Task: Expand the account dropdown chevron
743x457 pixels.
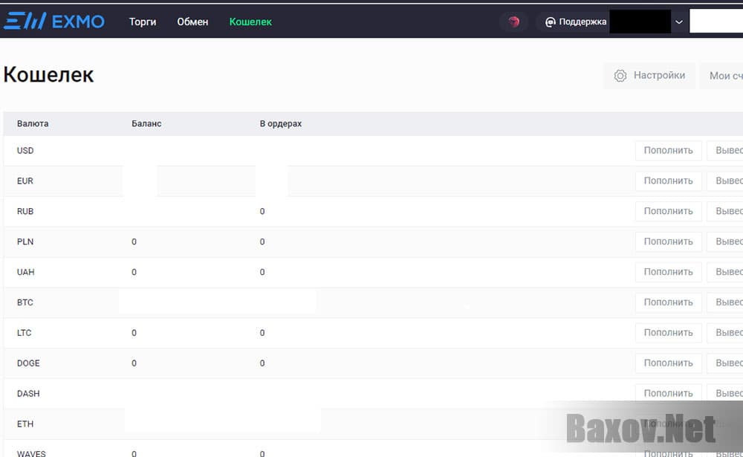Action: coord(678,22)
